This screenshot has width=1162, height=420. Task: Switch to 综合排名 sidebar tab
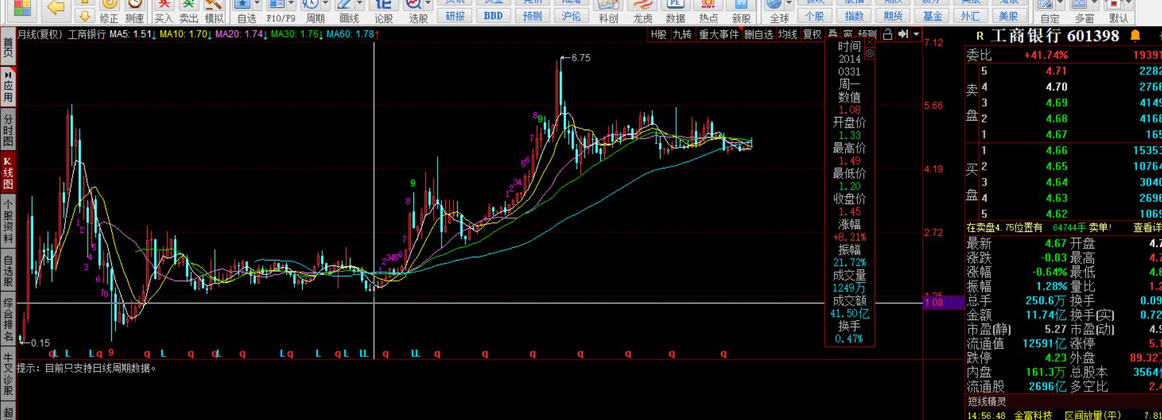[x=8, y=320]
